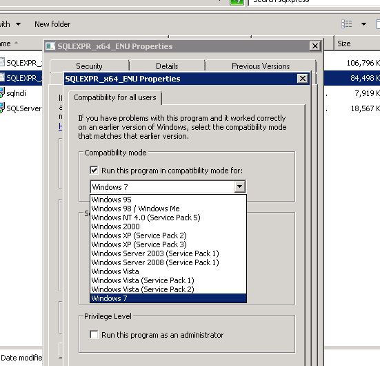Choose Windows Vista (Service Pack 2)
Screen dimensions: 380x366
click(168, 289)
